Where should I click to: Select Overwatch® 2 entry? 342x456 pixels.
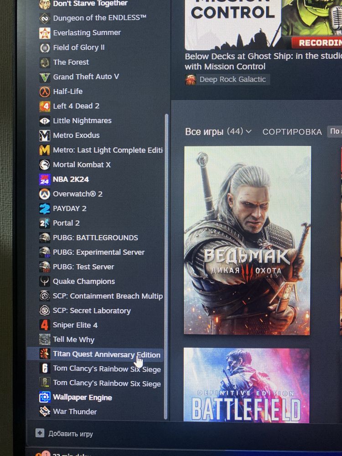pos(78,194)
